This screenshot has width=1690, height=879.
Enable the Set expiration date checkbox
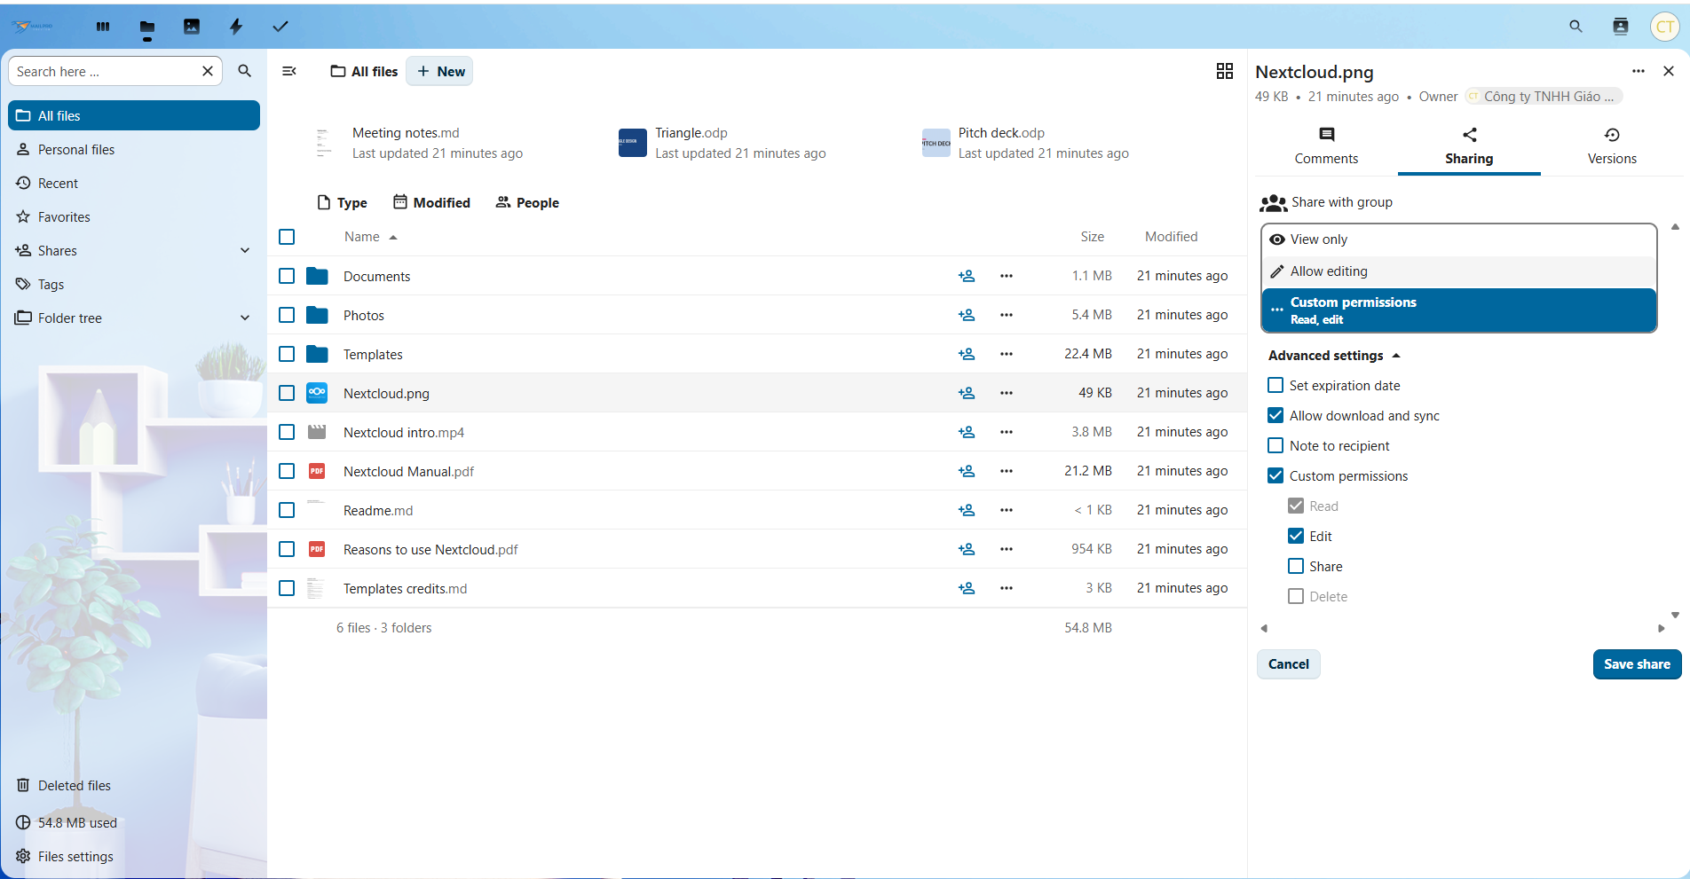[x=1275, y=385]
